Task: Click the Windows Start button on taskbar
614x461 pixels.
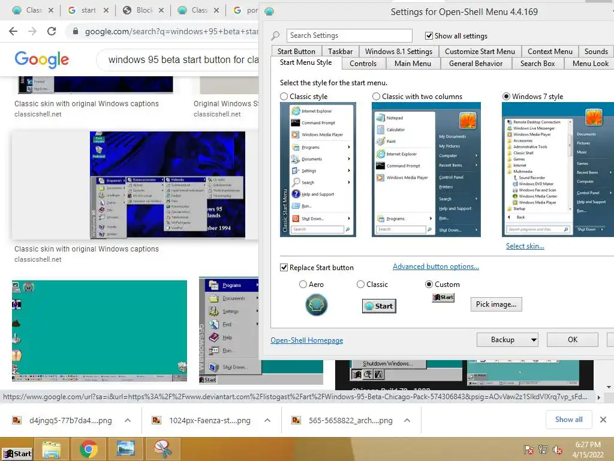Action: (x=17, y=454)
